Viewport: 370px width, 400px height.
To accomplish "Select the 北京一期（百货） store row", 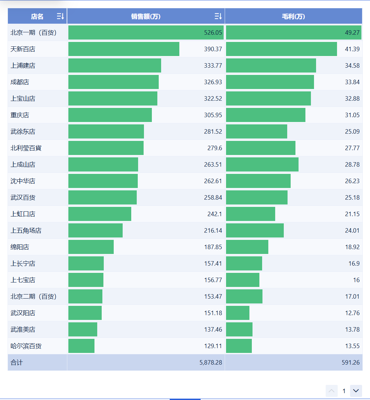I will click(33, 33).
